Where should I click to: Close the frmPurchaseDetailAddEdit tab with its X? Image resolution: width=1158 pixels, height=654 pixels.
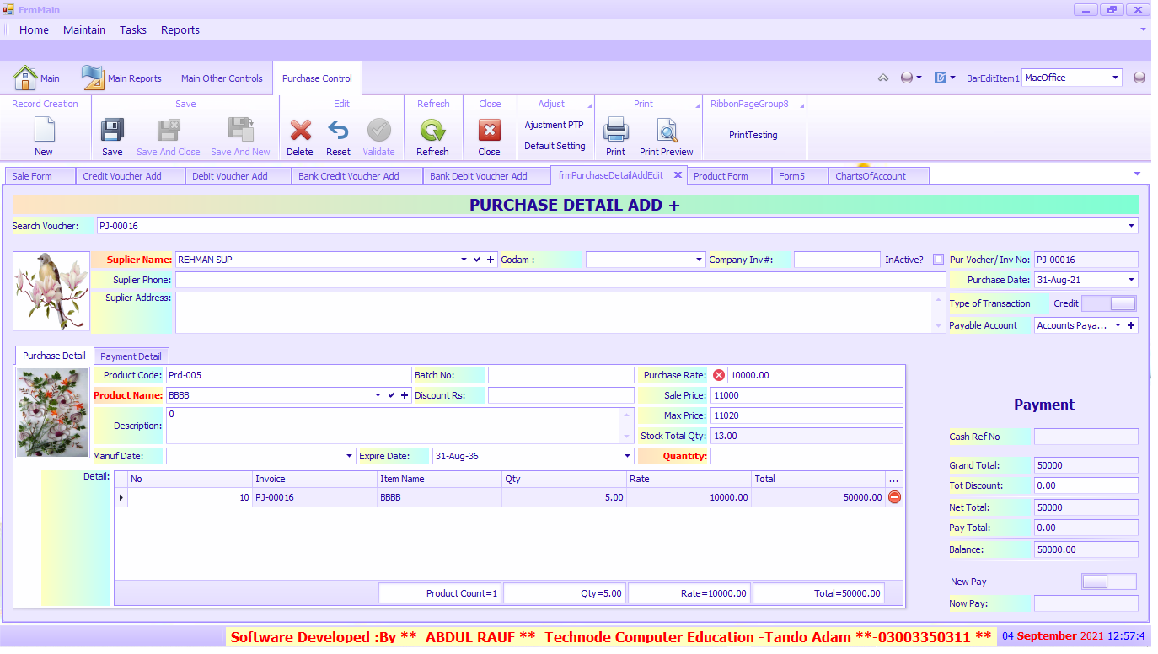(678, 175)
